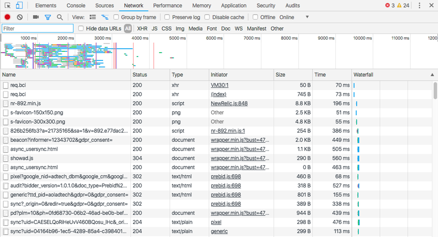The image size is (438, 237).
Task: Clear the network log
Action: (20, 17)
